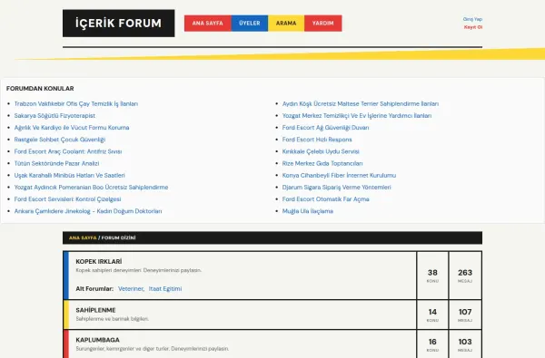545x358 pixels.
Task: Open Muğla Ula İlaçlama topic
Action: tap(308, 211)
